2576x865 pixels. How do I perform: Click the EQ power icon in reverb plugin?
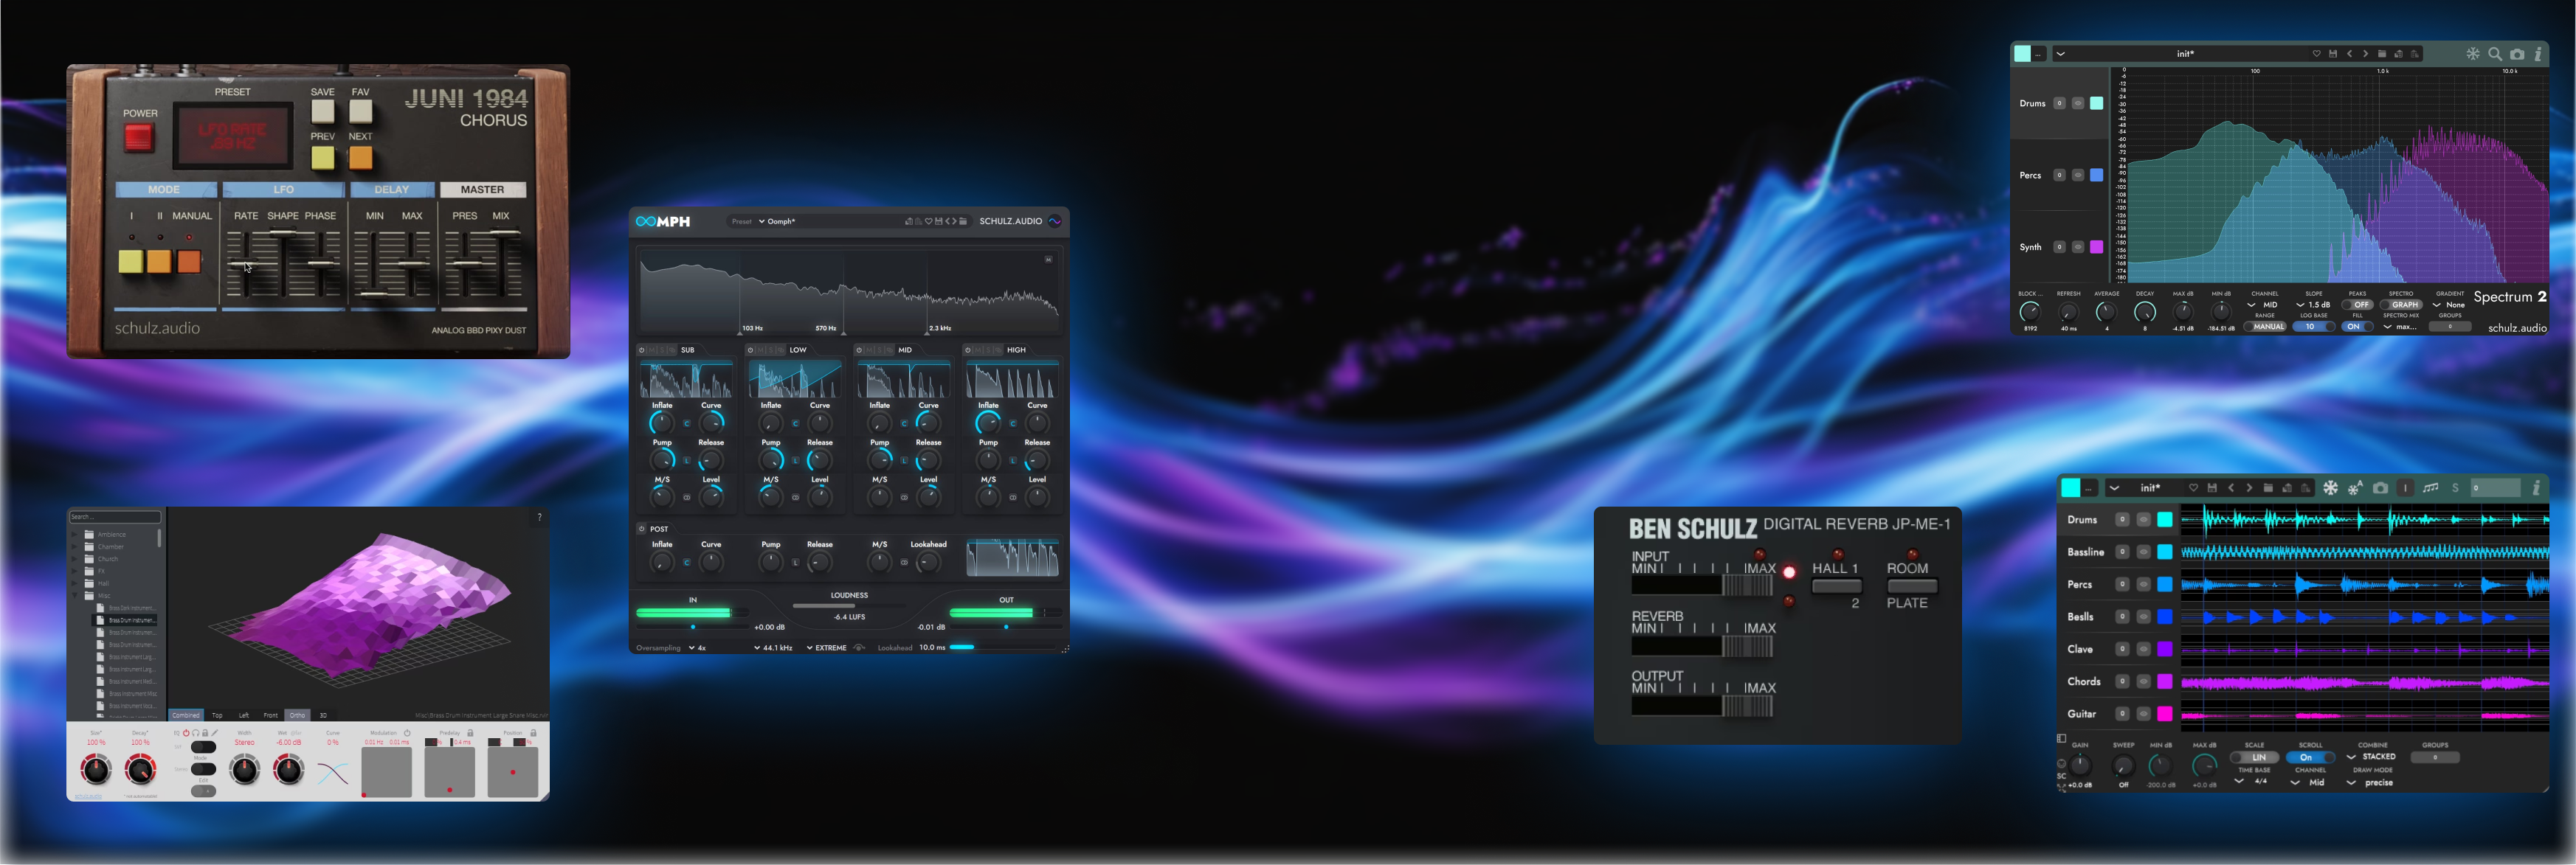(186, 733)
